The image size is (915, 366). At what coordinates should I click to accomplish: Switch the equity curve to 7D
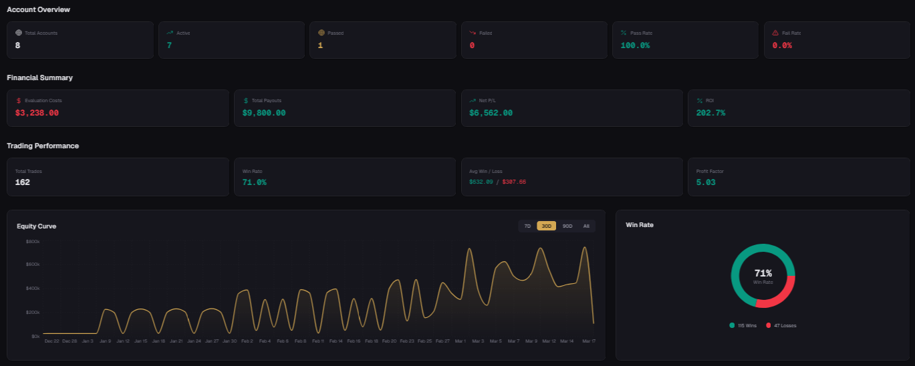[x=527, y=226]
